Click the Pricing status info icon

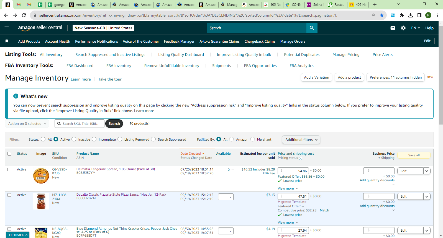(x=301, y=158)
